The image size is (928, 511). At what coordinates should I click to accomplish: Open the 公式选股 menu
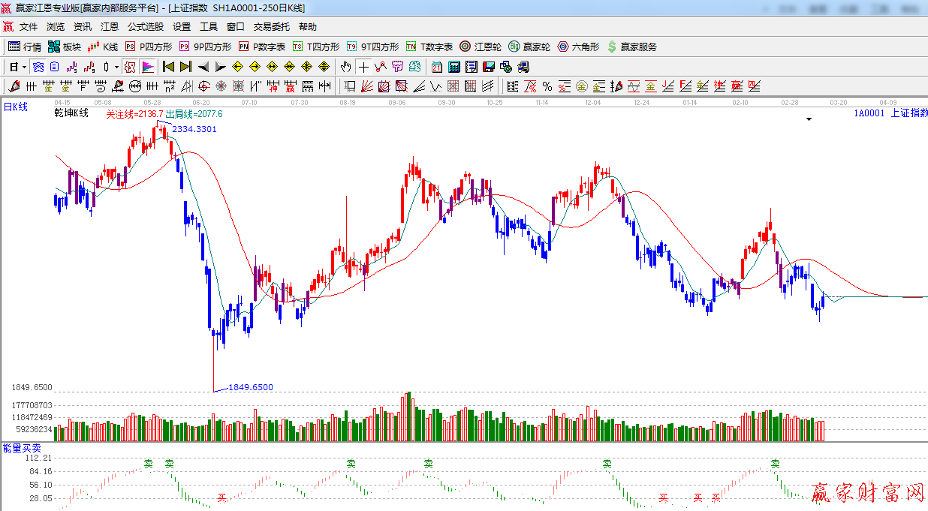(x=145, y=26)
